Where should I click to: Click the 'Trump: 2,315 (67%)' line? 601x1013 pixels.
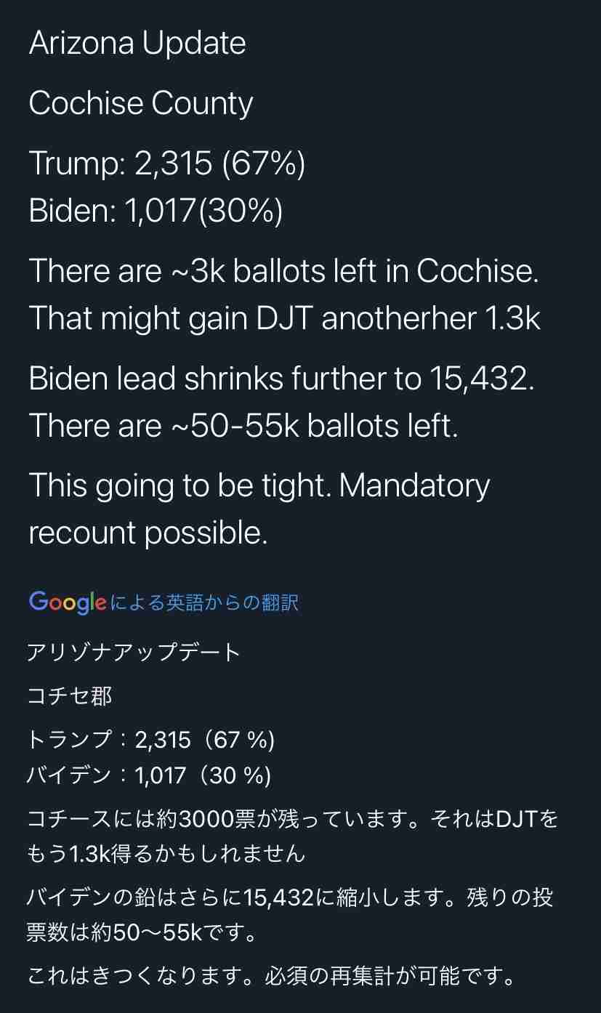[x=167, y=164]
